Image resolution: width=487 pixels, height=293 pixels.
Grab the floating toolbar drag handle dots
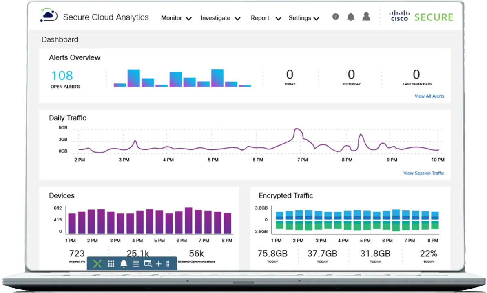pos(168,264)
